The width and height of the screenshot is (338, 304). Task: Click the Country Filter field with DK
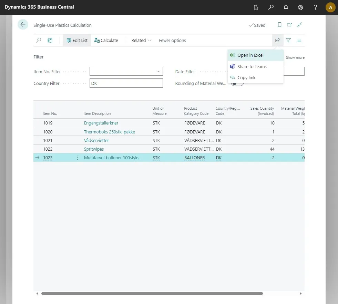tap(126, 83)
